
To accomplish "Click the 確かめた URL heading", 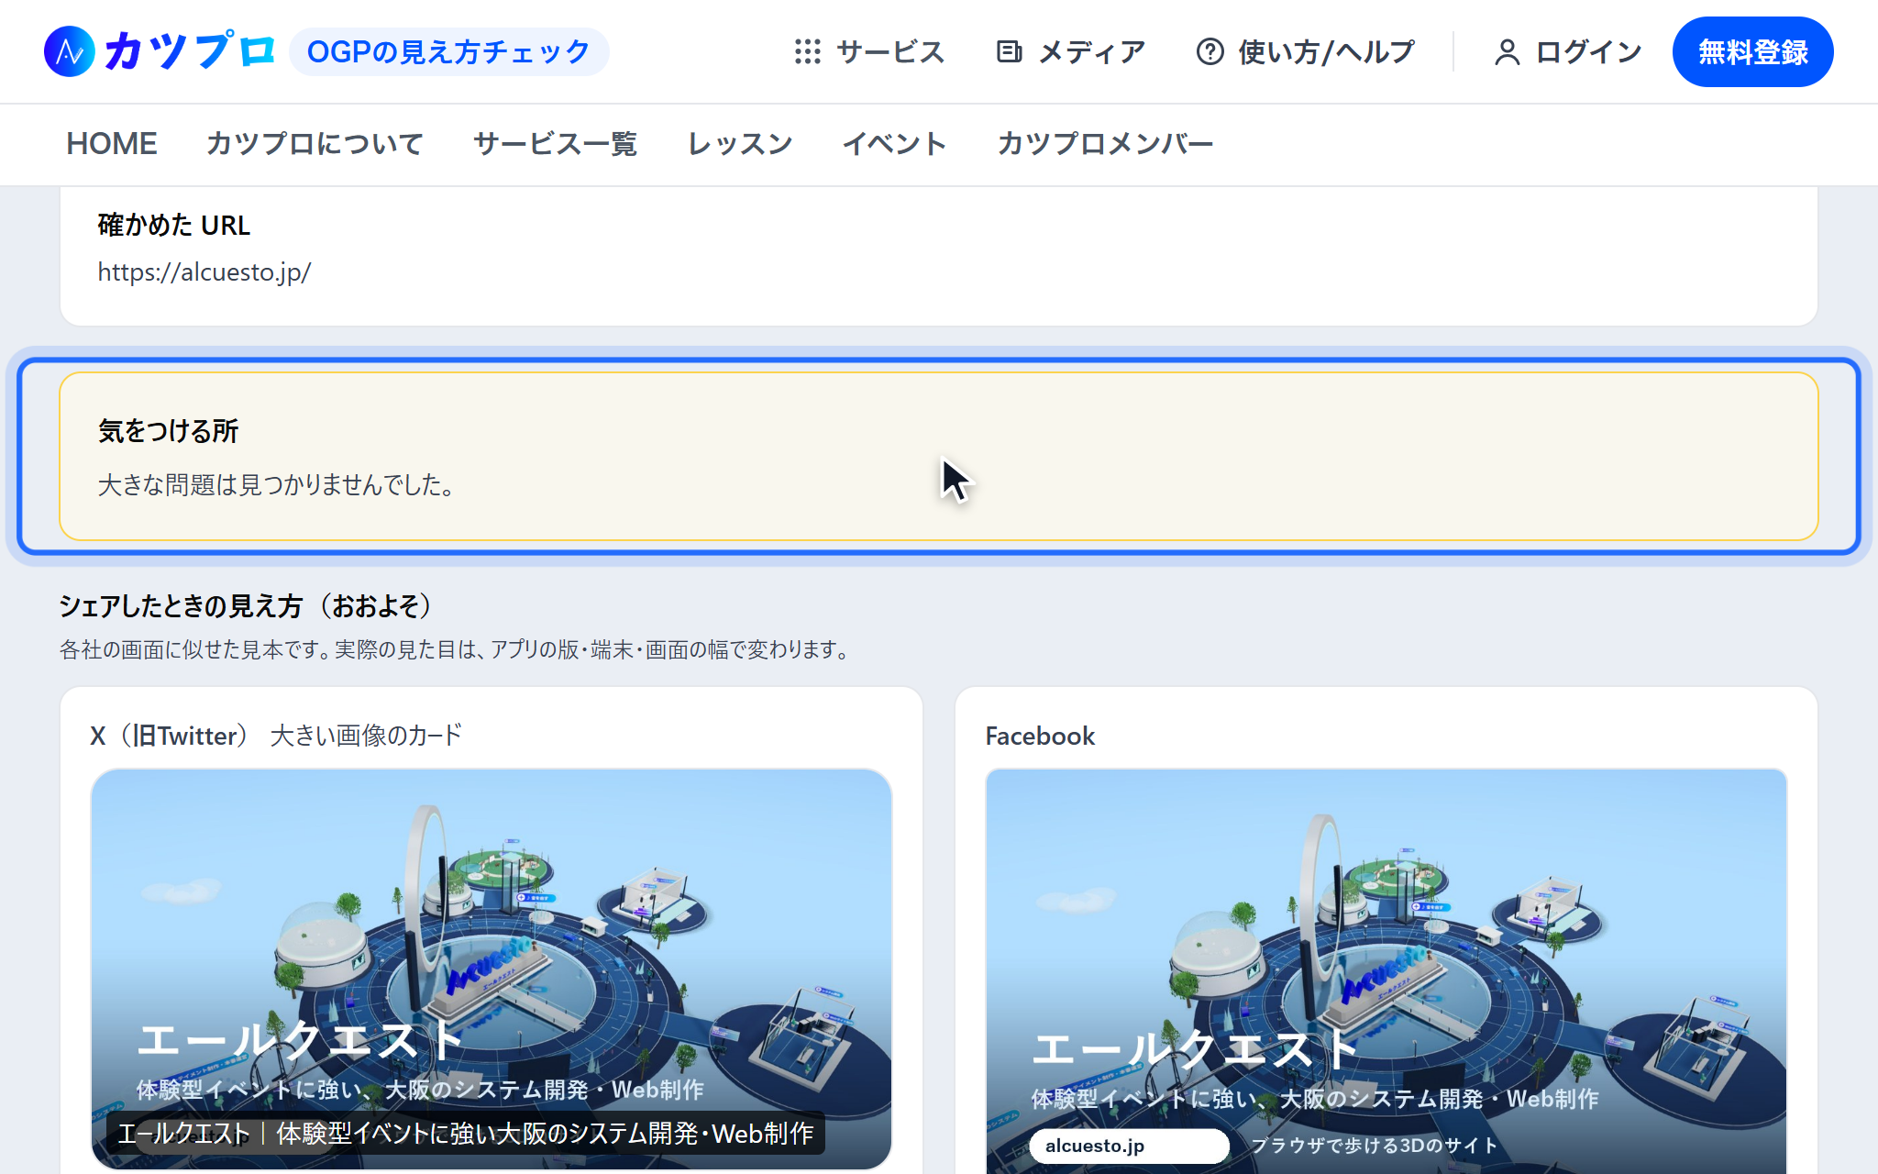I will click(174, 226).
